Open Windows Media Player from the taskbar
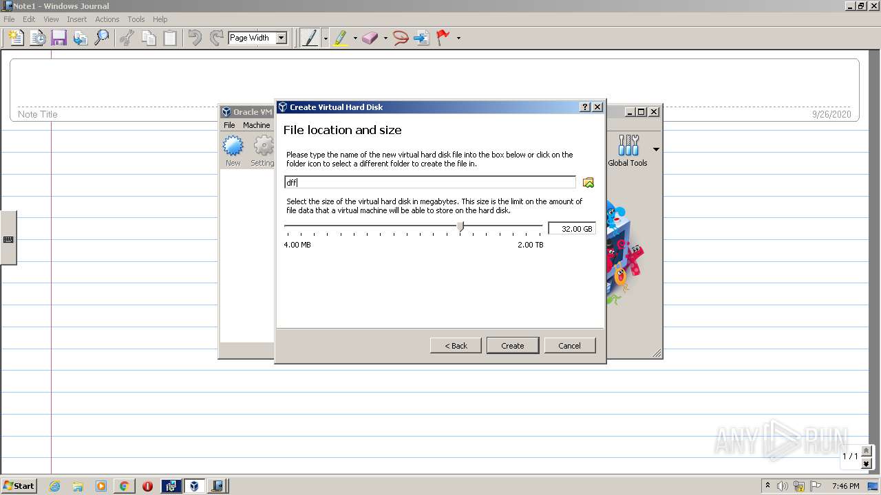881x495 pixels. [101, 486]
